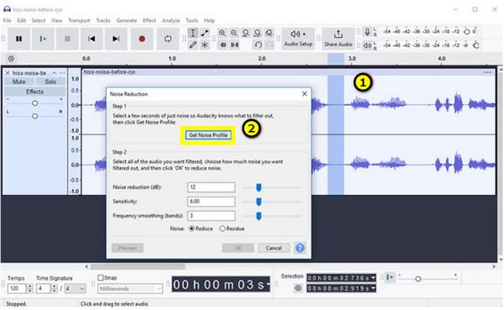The image size is (504, 310).
Task: Click the Get Noise Profile button
Action: [x=208, y=135]
